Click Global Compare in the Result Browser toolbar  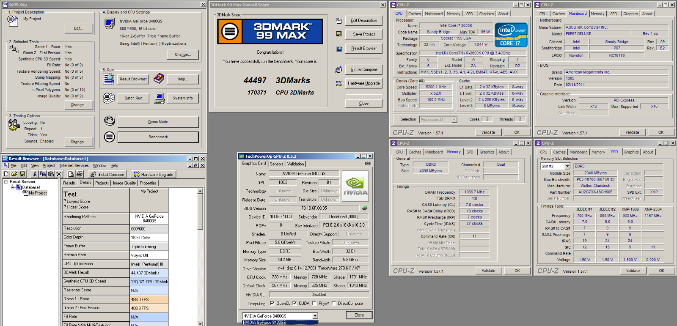click(x=107, y=174)
